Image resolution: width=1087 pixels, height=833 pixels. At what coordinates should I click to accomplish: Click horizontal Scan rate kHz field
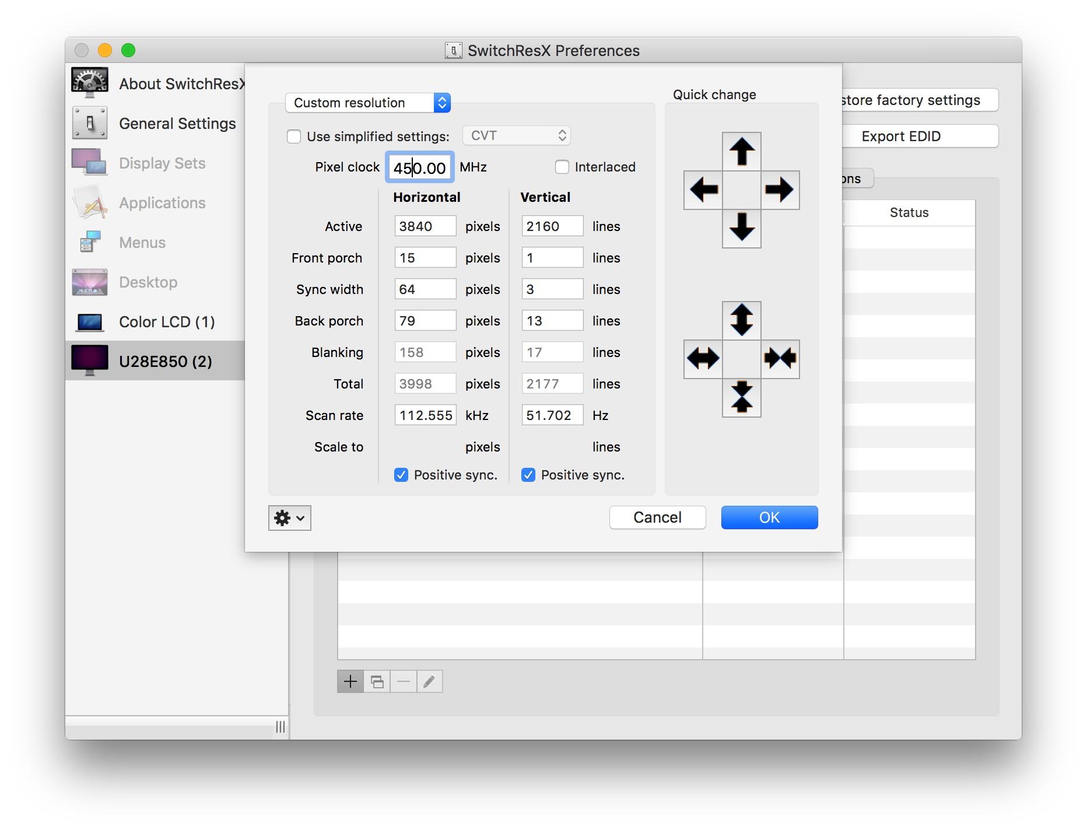click(x=426, y=415)
